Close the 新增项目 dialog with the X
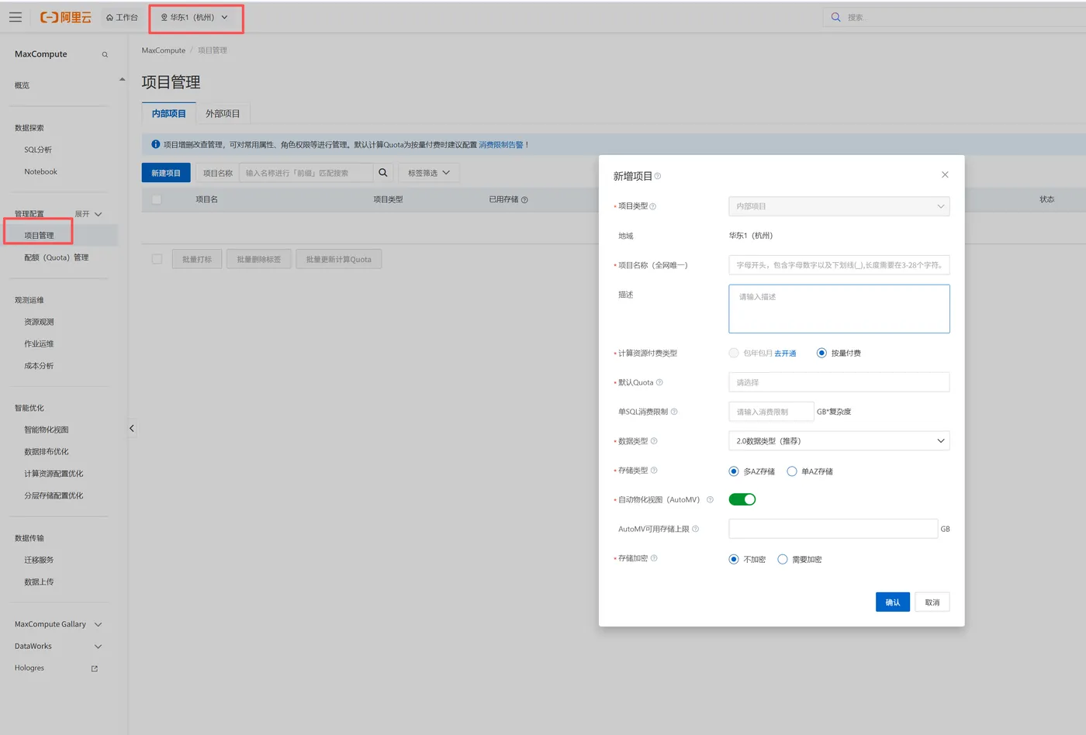 (945, 174)
